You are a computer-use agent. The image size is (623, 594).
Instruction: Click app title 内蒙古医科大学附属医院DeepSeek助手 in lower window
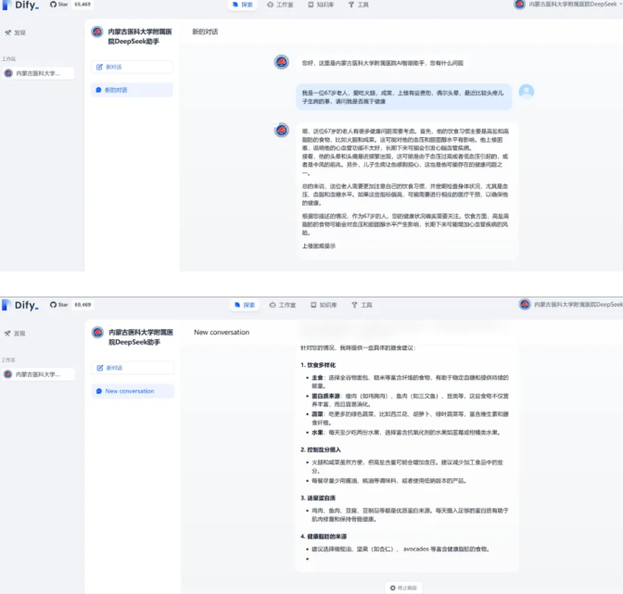pos(141,337)
